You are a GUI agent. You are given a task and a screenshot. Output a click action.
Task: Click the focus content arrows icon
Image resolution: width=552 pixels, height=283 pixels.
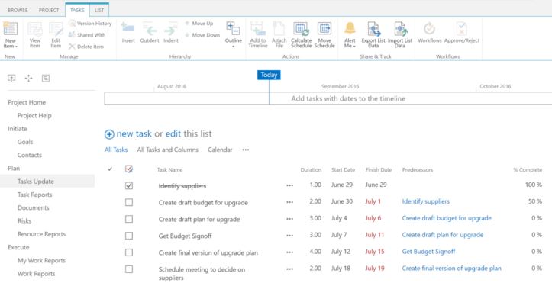tap(28, 78)
